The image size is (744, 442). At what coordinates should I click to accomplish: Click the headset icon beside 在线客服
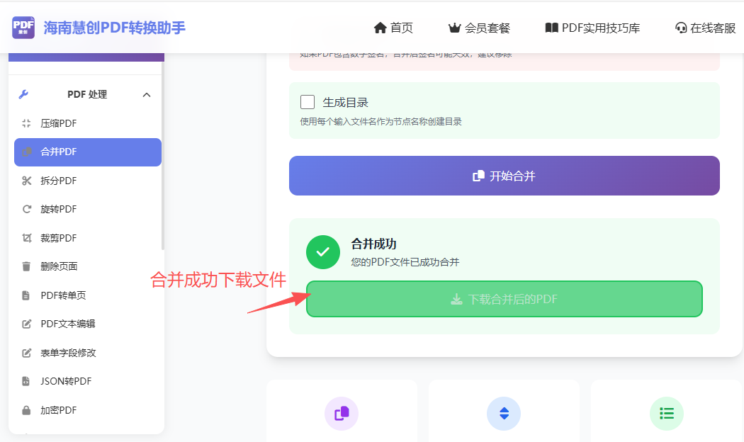[681, 28]
